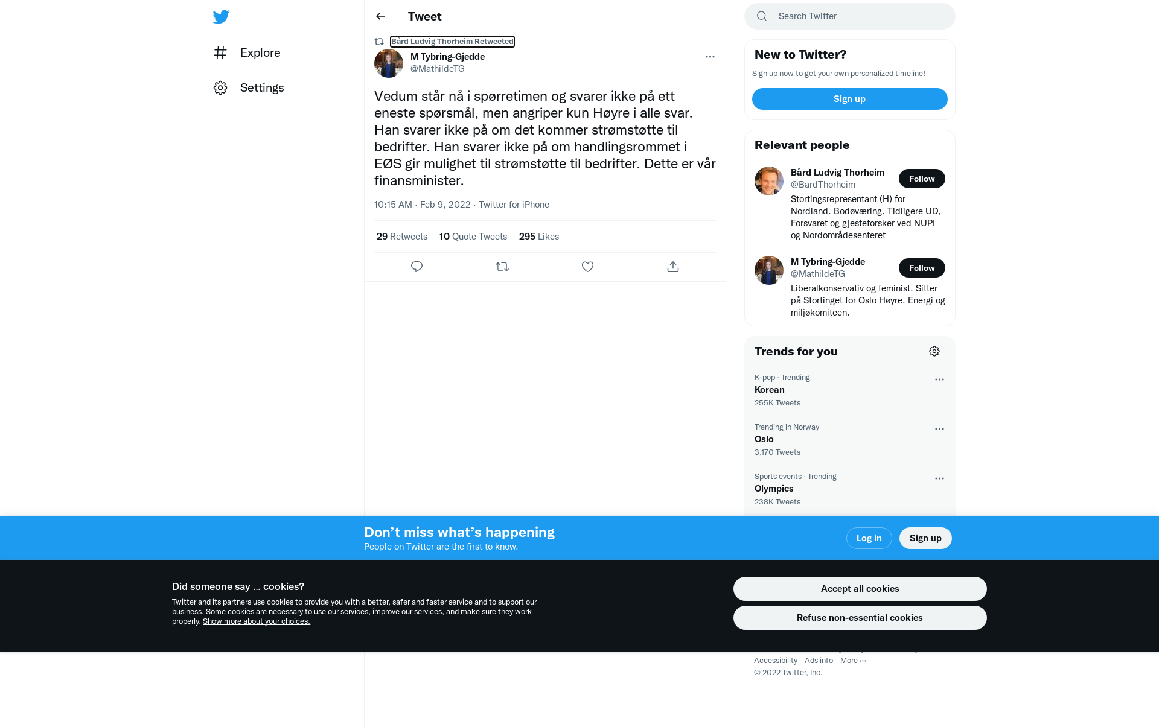This screenshot has width=1159, height=727.
Task: Open more options for Korean trend
Action: pyautogui.click(x=939, y=379)
